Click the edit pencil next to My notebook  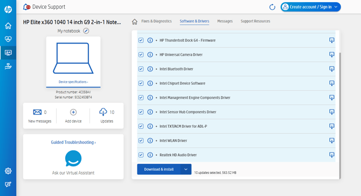coord(86,31)
